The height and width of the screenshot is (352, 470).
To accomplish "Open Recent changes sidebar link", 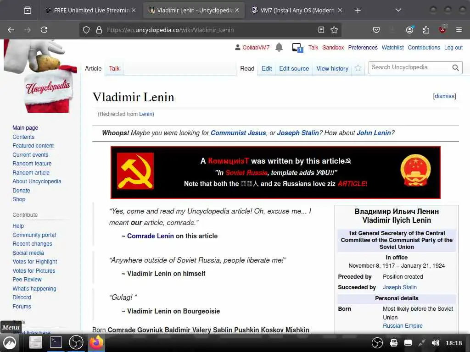I will coord(33,244).
